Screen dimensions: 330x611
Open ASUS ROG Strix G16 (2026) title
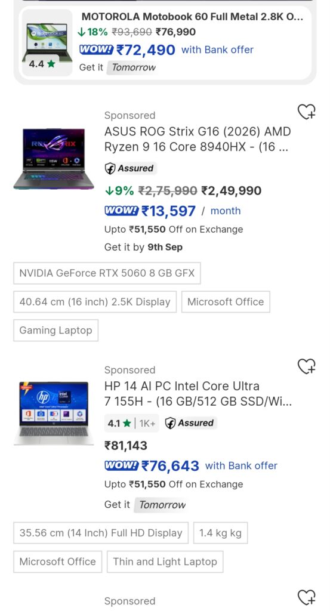pyautogui.click(x=198, y=139)
